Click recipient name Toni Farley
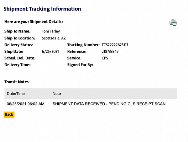This screenshot has width=188, height=142. tap(51, 31)
